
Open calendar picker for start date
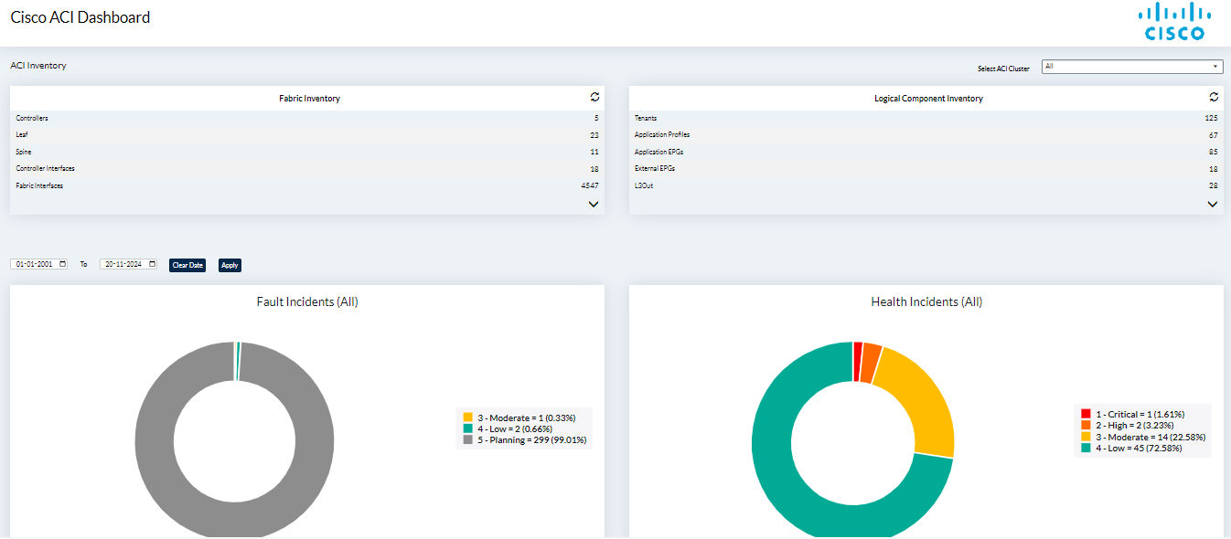tap(62, 265)
